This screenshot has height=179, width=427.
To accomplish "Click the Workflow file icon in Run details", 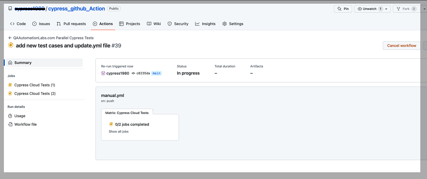I will pyautogui.click(x=10, y=124).
